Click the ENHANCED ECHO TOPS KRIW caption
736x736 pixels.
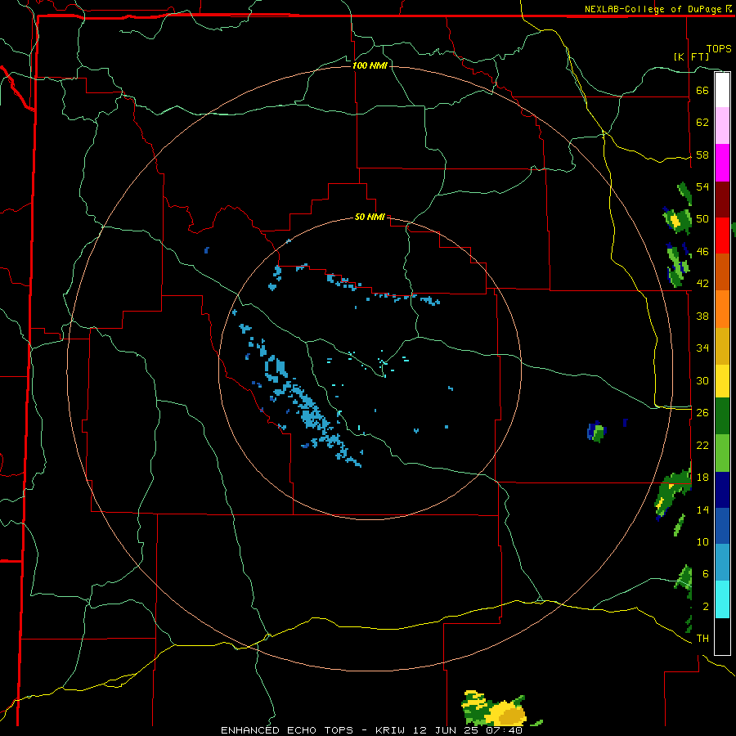click(372, 730)
